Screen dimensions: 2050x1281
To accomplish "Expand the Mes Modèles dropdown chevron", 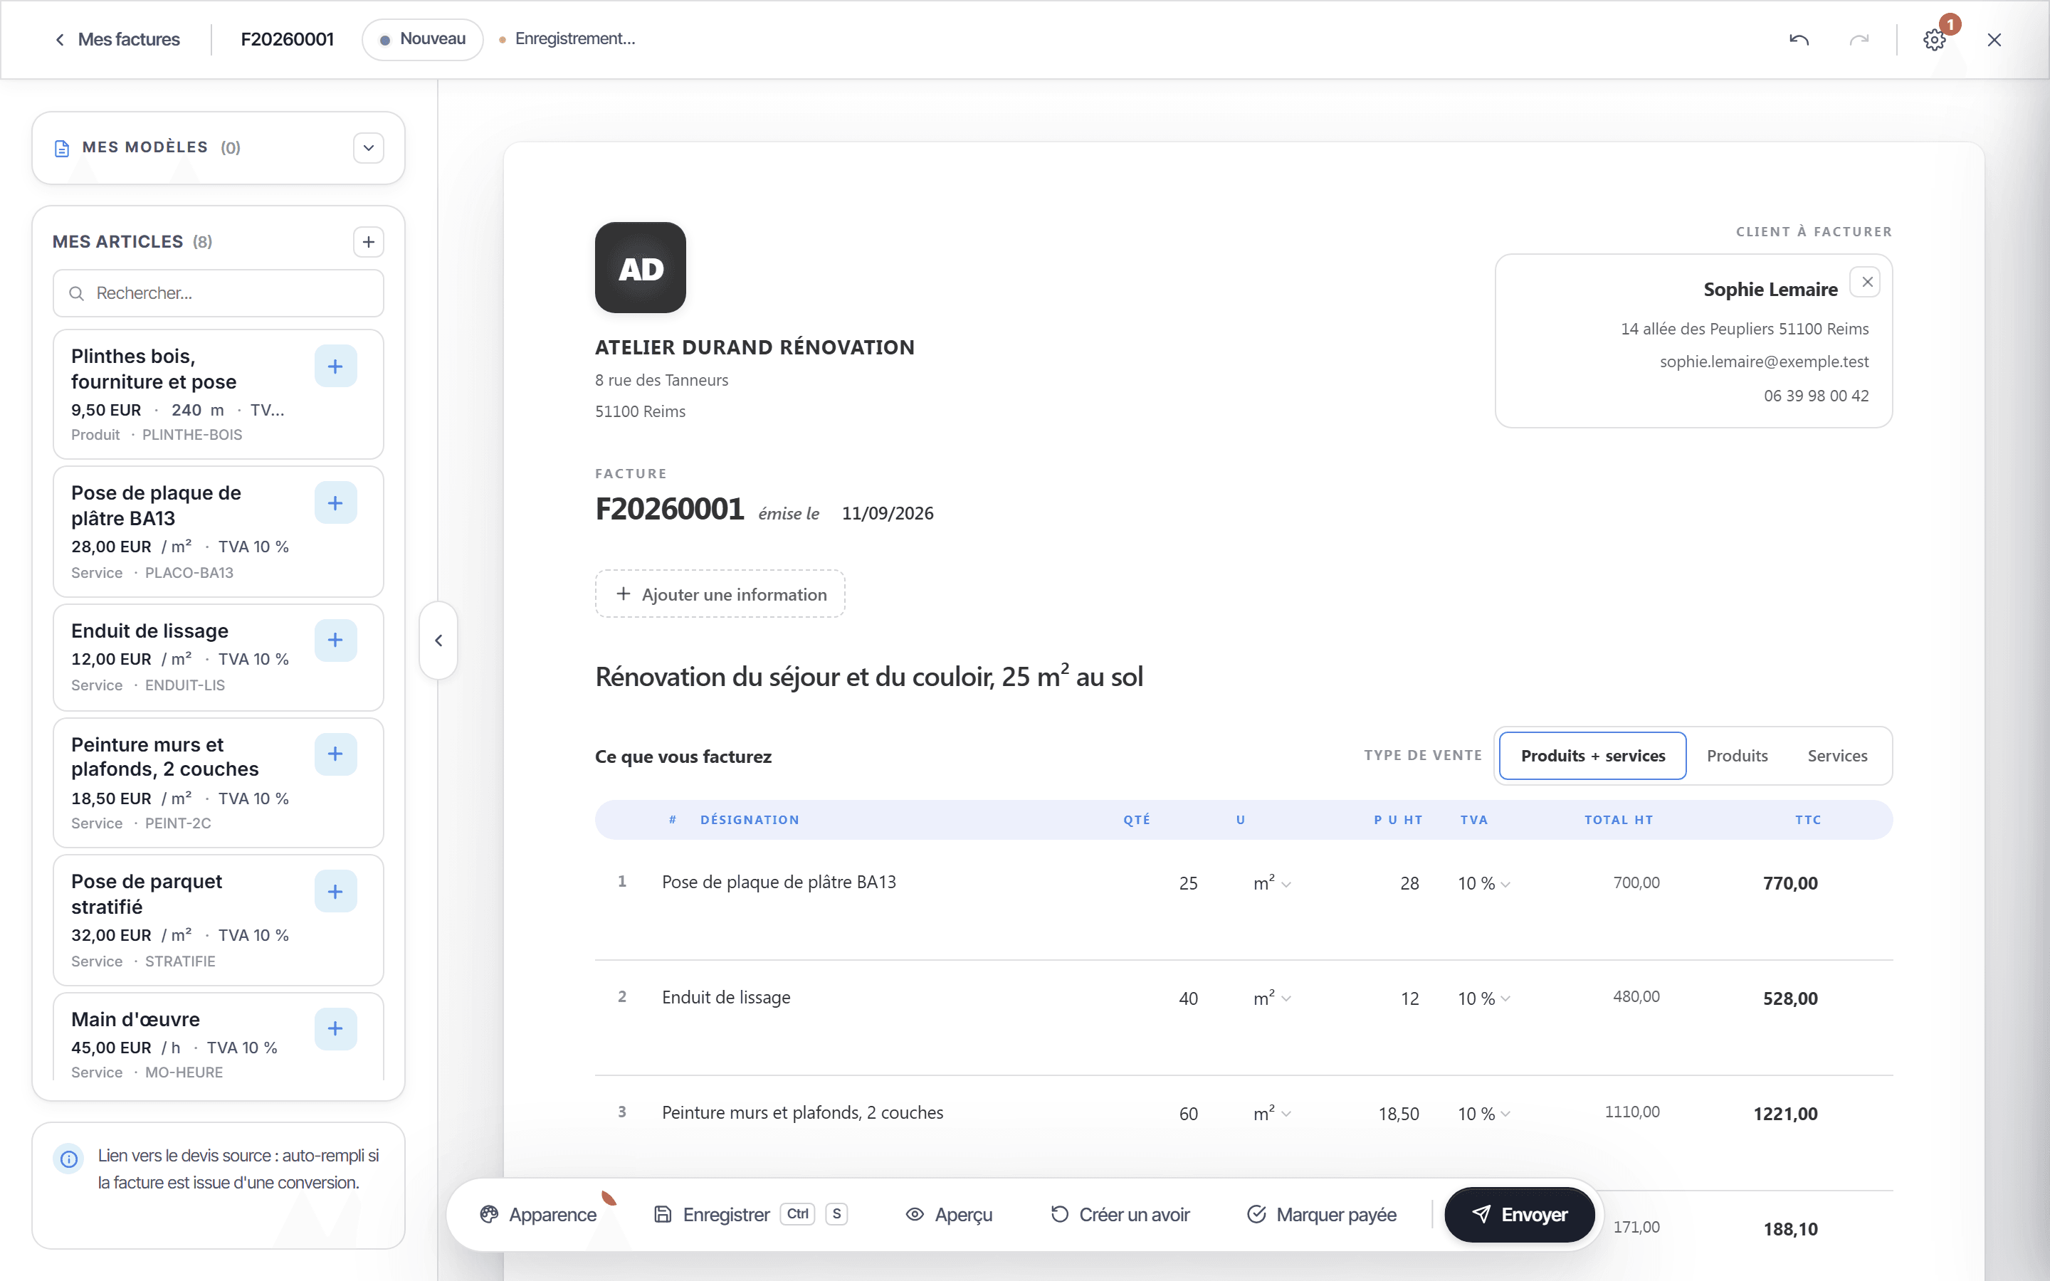I will tap(369, 148).
